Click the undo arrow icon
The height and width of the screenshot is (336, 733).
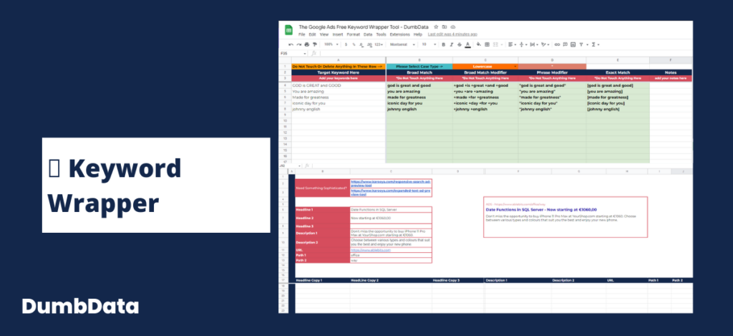[291, 44]
